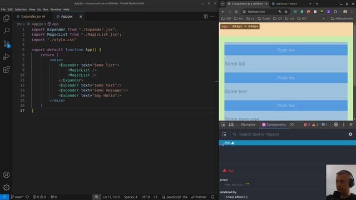The width and height of the screenshot is (356, 200).
Task: Click the src breadcrumb segment
Action: 19,24
